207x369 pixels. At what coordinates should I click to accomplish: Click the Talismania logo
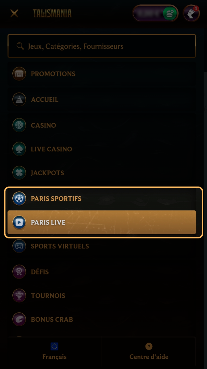point(52,13)
